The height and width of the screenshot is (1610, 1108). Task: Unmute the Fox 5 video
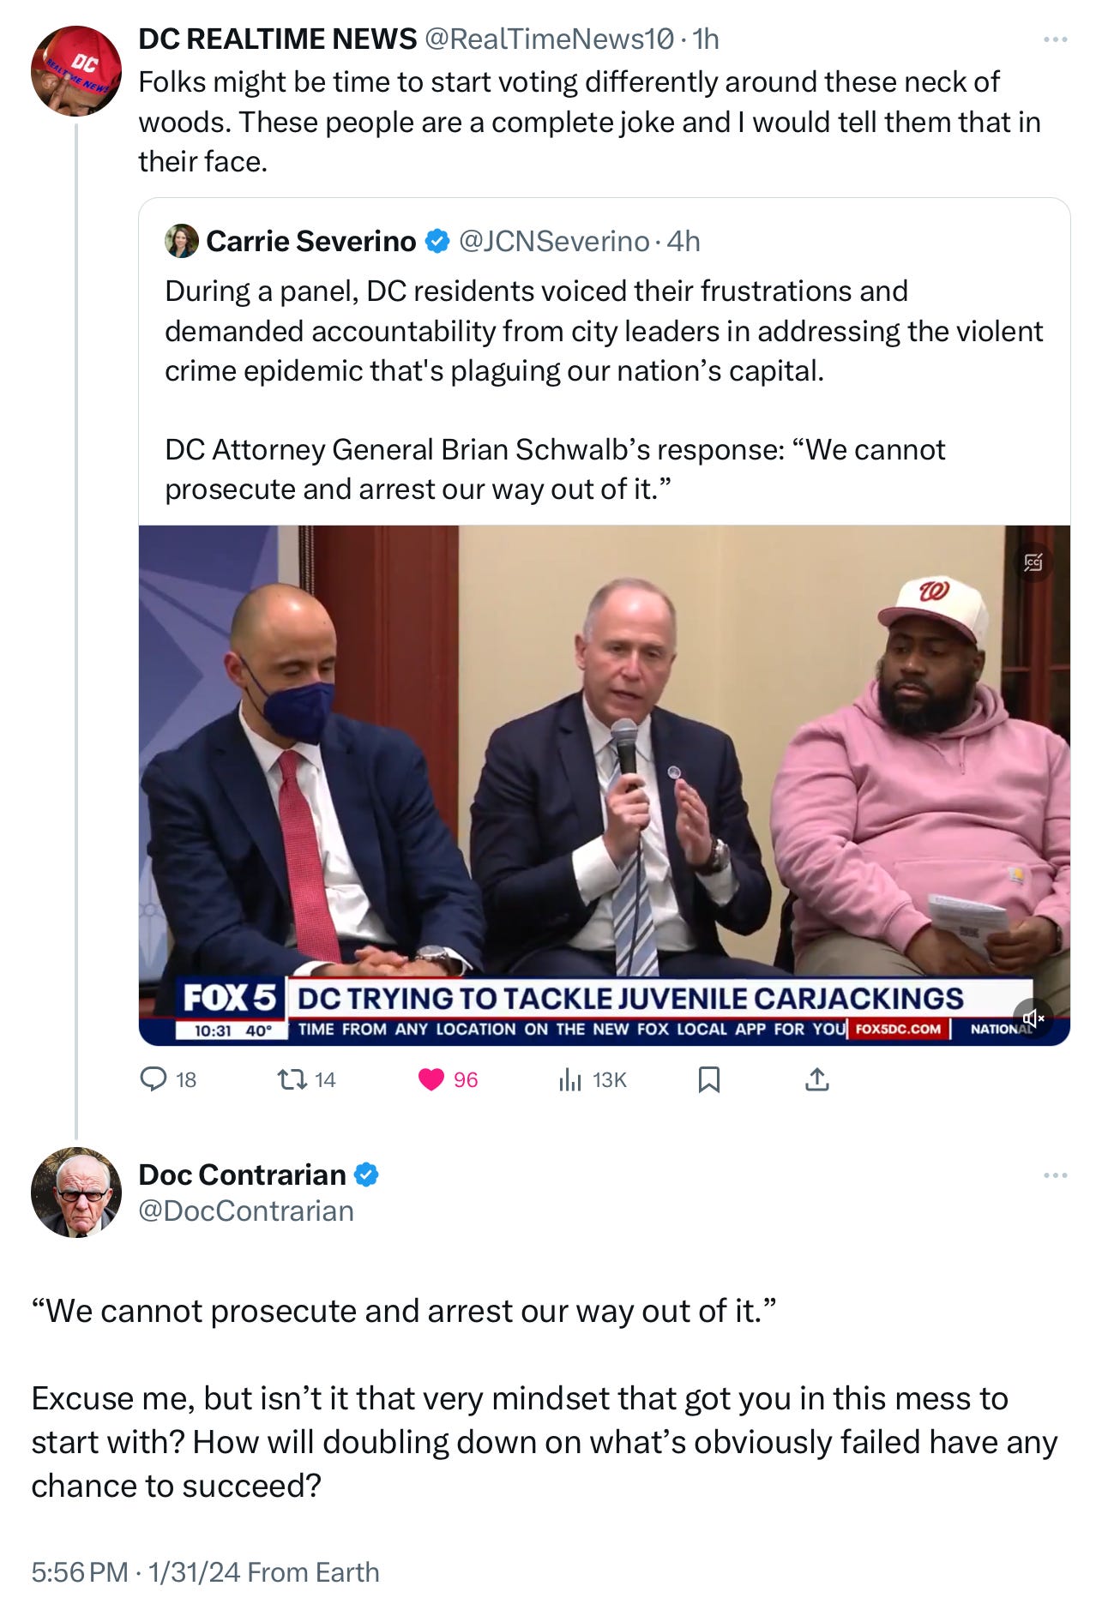(x=1033, y=1018)
